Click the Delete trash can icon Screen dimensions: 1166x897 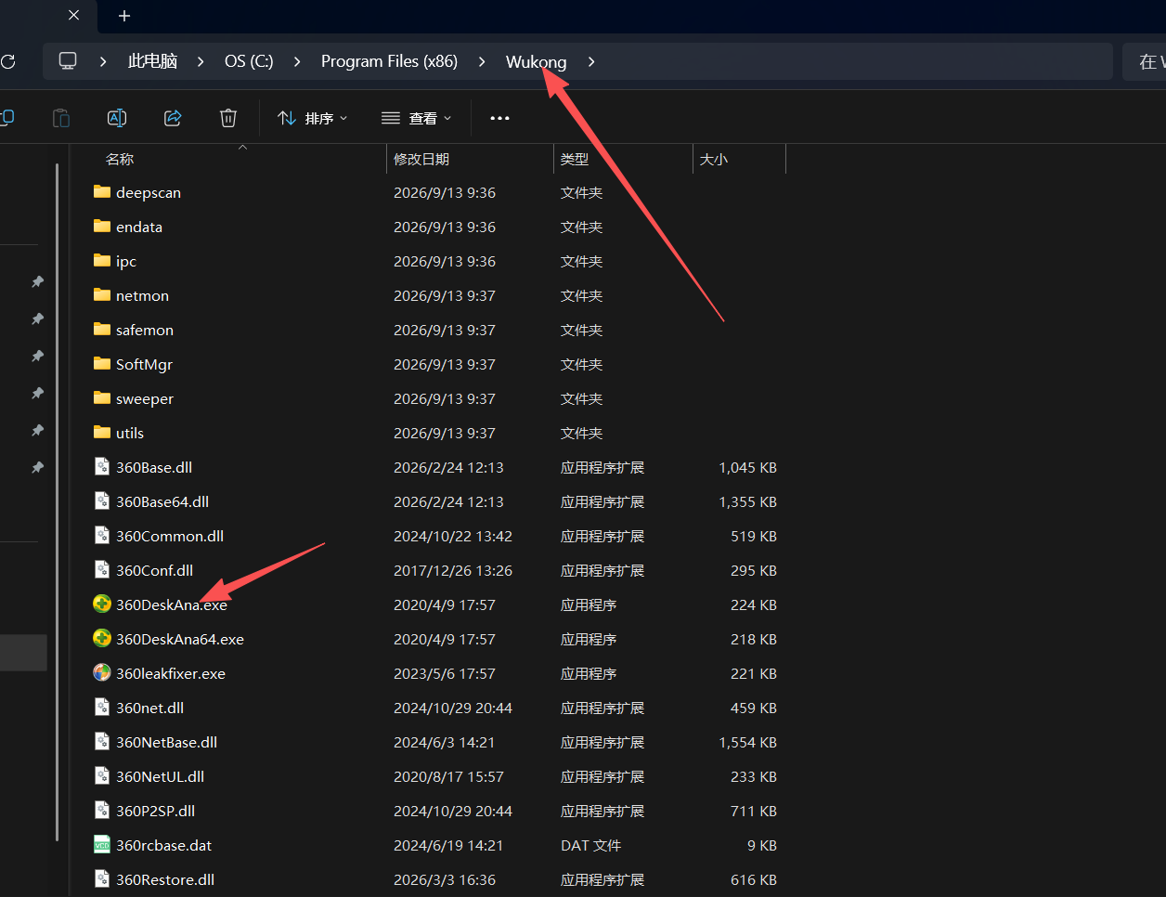click(x=228, y=118)
